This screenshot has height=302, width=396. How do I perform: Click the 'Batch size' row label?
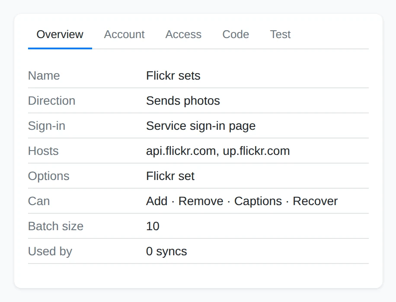click(x=56, y=226)
